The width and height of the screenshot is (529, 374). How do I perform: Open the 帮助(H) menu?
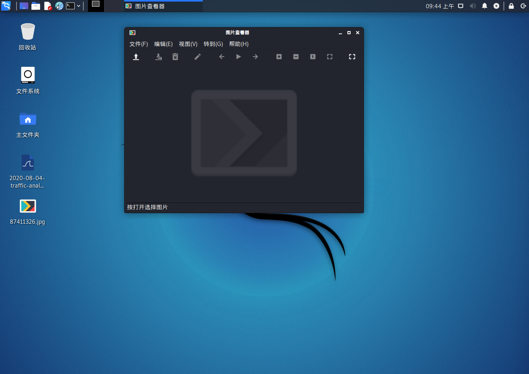click(239, 44)
